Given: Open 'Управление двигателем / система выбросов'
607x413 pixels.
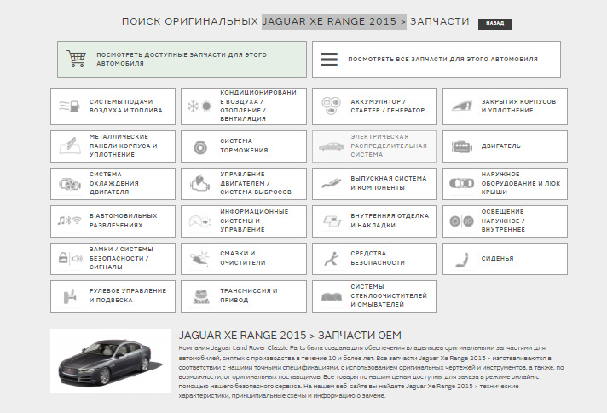Looking at the screenshot, I should click(244, 184).
